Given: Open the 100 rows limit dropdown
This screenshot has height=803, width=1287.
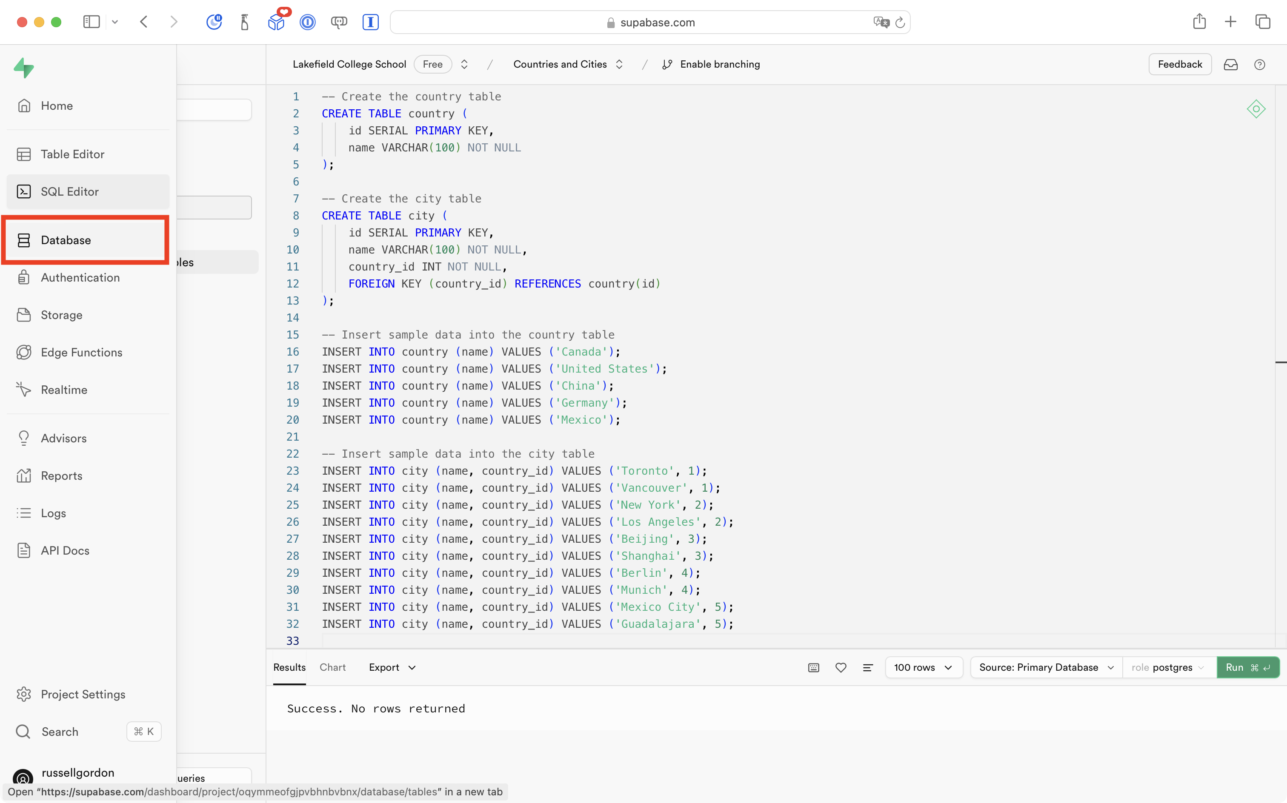Looking at the screenshot, I should [x=923, y=668].
